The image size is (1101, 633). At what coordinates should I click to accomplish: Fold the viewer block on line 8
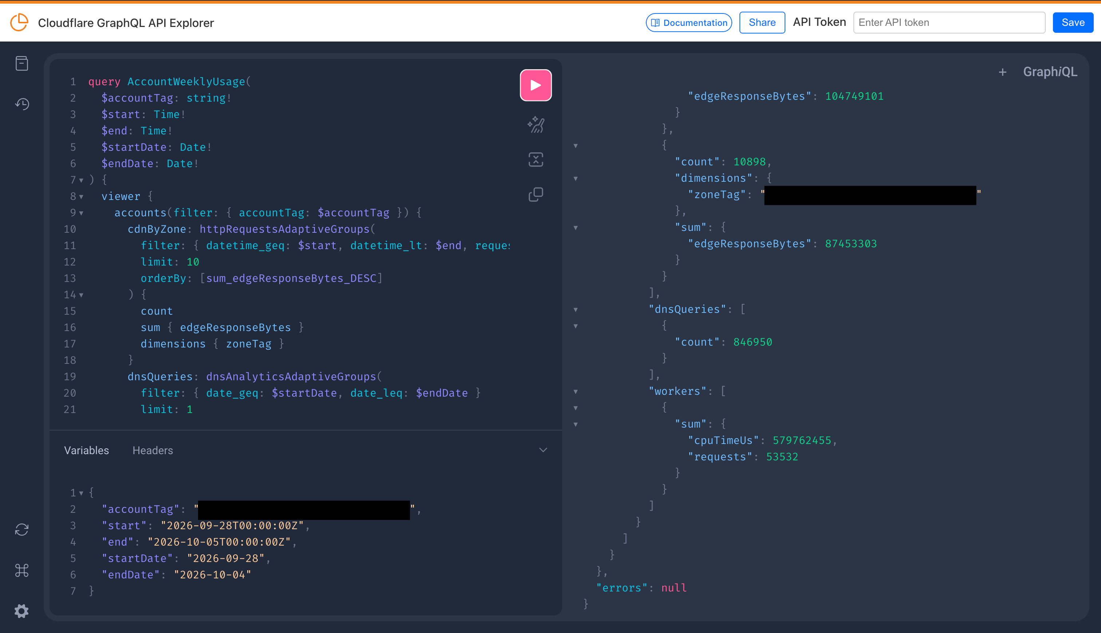[x=81, y=197]
